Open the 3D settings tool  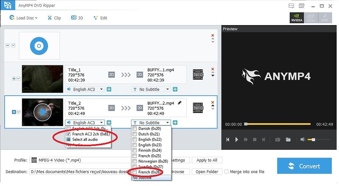pos(77,18)
